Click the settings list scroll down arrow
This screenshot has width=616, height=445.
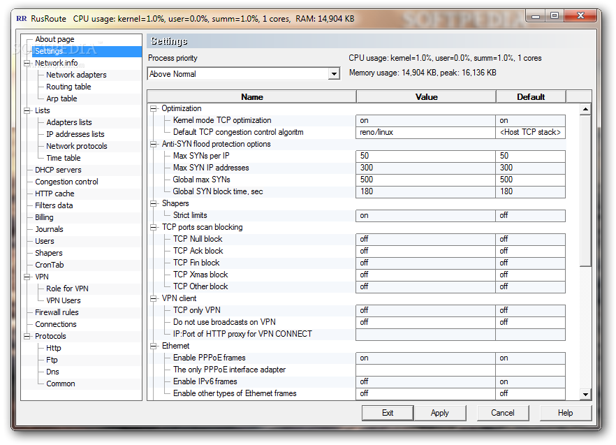click(585, 394)
